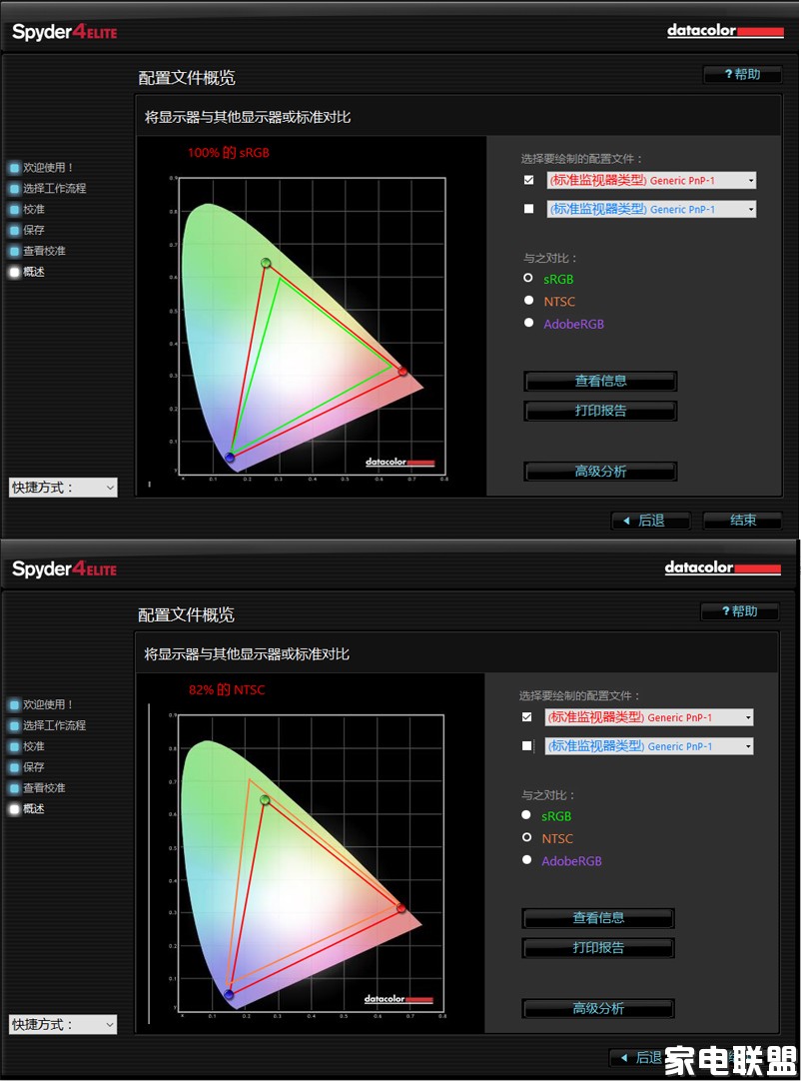The width and height of the screenshot is (801, 1081).
Task: Click the 后退 back button
Action: point(650,520)
